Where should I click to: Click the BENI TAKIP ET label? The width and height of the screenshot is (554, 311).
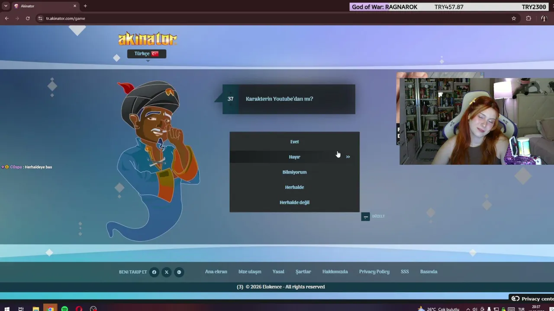pos(133,272)
